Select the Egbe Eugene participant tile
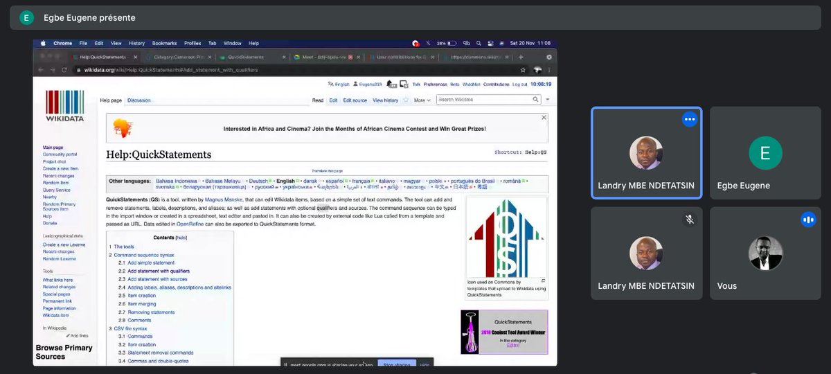The height and width of the screenshot is (374, 831). click(765, 152)
